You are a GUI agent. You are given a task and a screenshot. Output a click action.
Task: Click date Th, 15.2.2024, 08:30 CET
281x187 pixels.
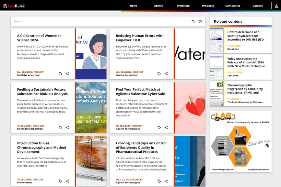coord(31,126)
